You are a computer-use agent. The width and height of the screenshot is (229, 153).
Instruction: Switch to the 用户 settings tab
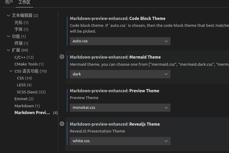point(9,2)
